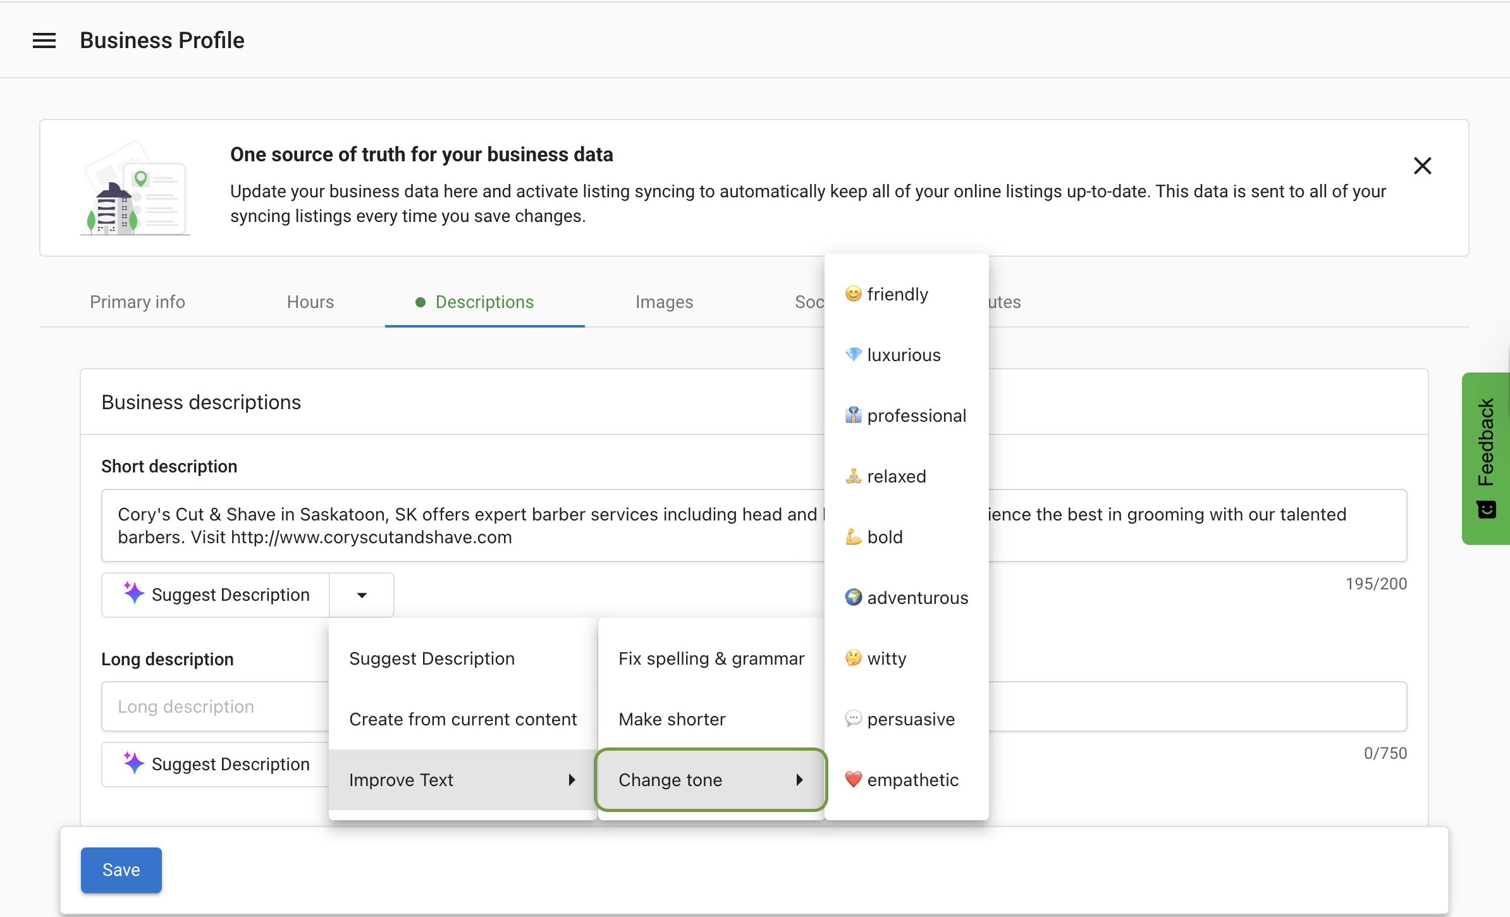Image resolution: width=1510 pixels, height=917 pixels.
Task: Choose the friendly smiley tone
Action: (x=897, y=294)
